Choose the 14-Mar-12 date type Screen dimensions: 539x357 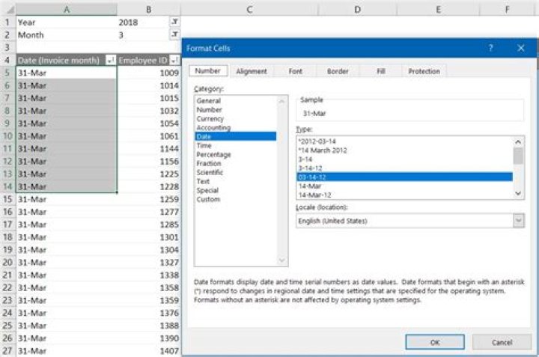tap(404, 195)
